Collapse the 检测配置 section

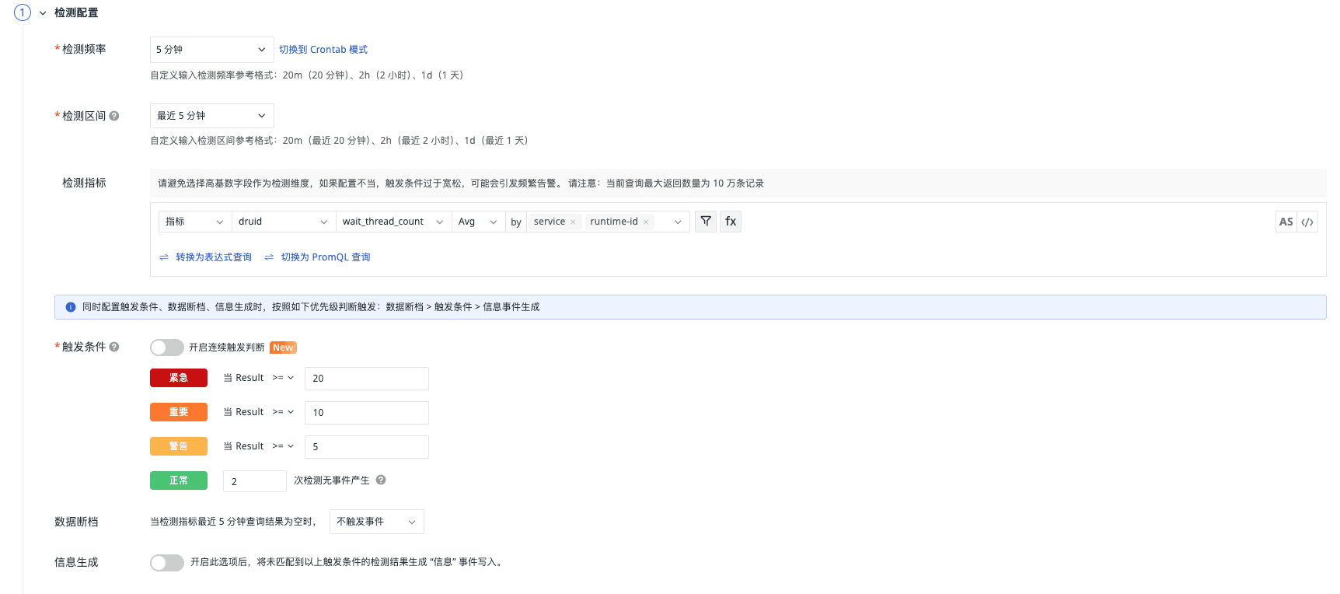tap(43, 13)
